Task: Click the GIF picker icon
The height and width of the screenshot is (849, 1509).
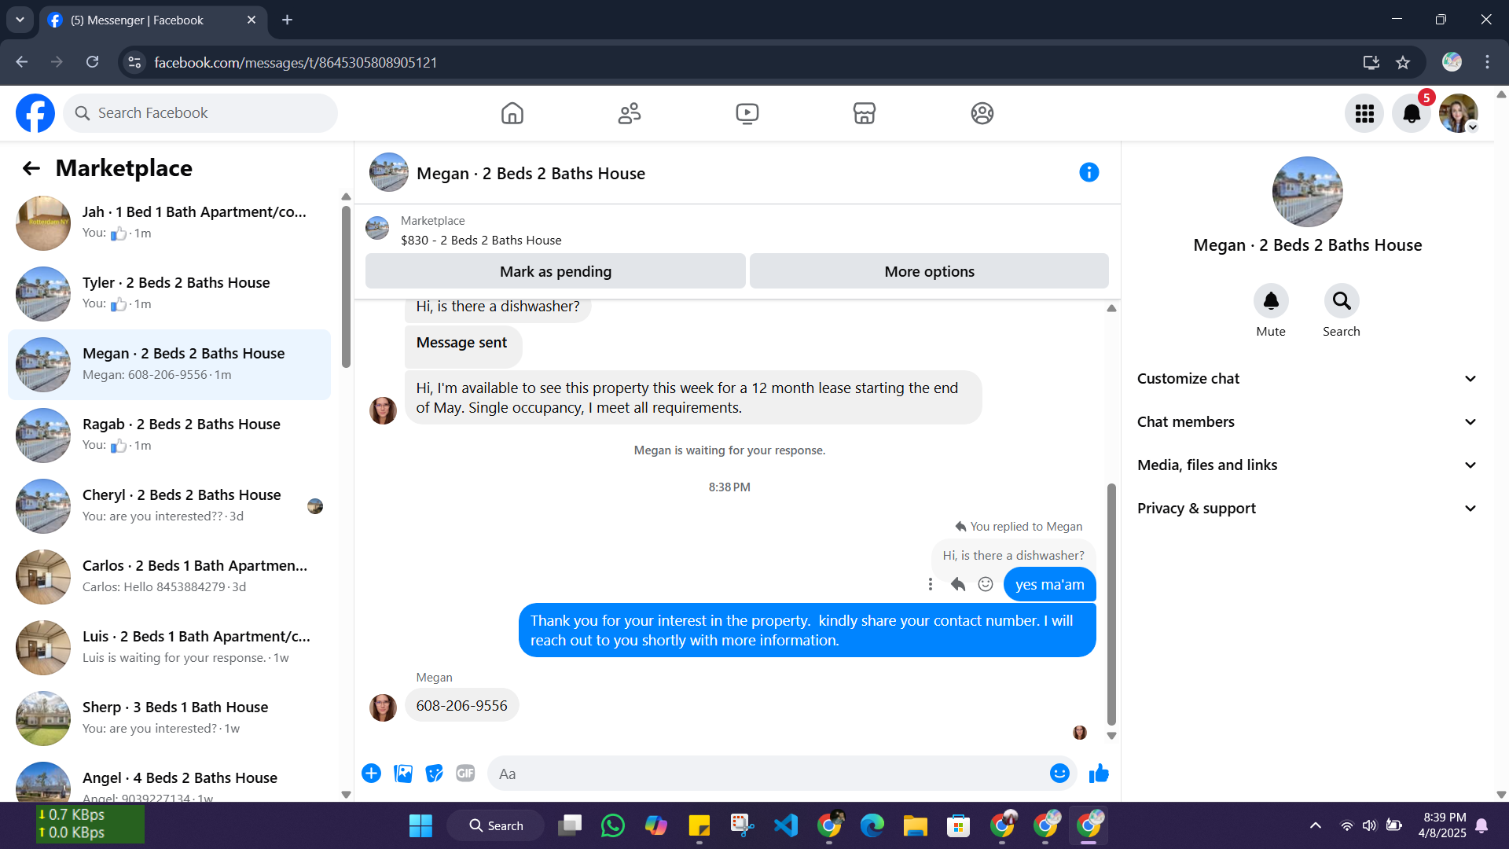Action: pyautogui.click(x=465, y=774)
